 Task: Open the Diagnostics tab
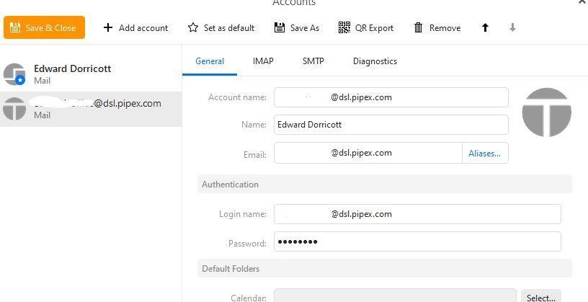click(375, 61)
